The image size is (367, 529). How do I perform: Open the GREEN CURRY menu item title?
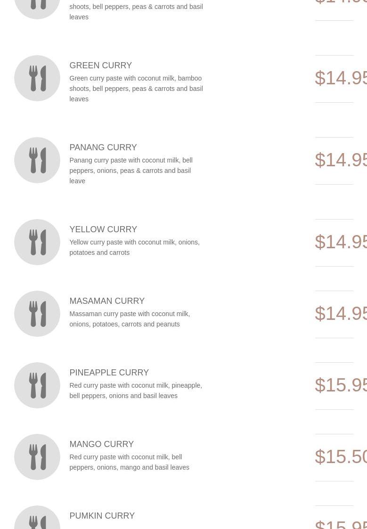100,65
